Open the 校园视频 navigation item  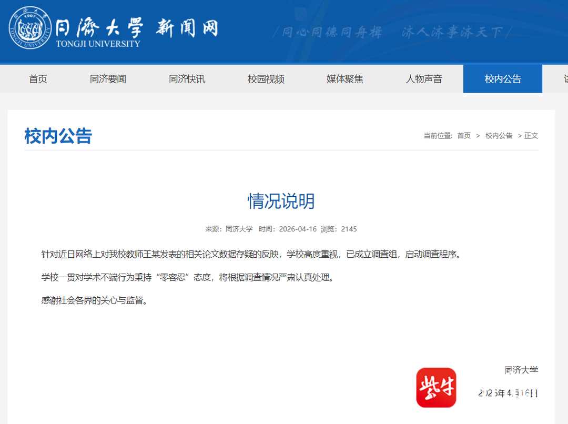pyautogui.click(x=266, y=79)
